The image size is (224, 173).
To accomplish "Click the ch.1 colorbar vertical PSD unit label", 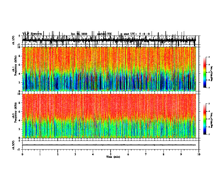I will [x=212, y=74].
